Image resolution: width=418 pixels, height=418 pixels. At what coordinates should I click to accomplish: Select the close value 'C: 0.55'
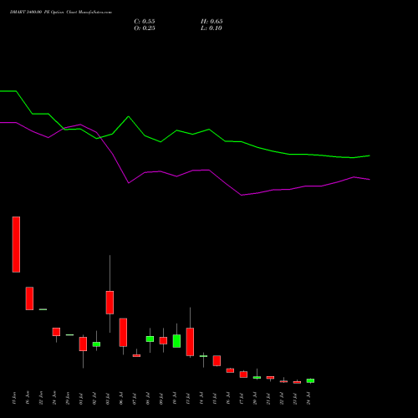[145, 22]
